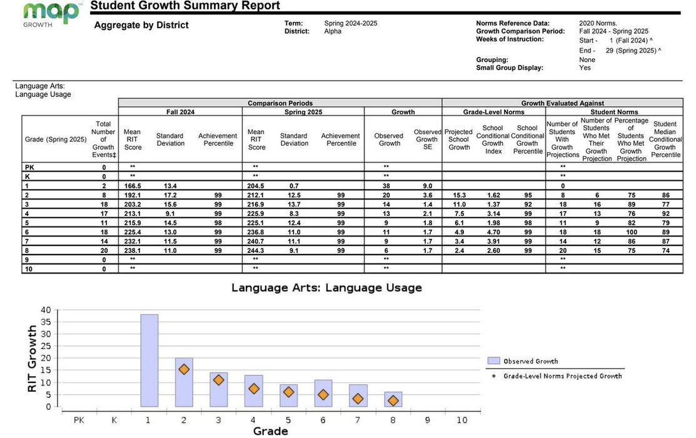The image size is (696, 438).
Task: Click the MAP Growth logo
Action: pyautogui.click(x=52, y=14)
